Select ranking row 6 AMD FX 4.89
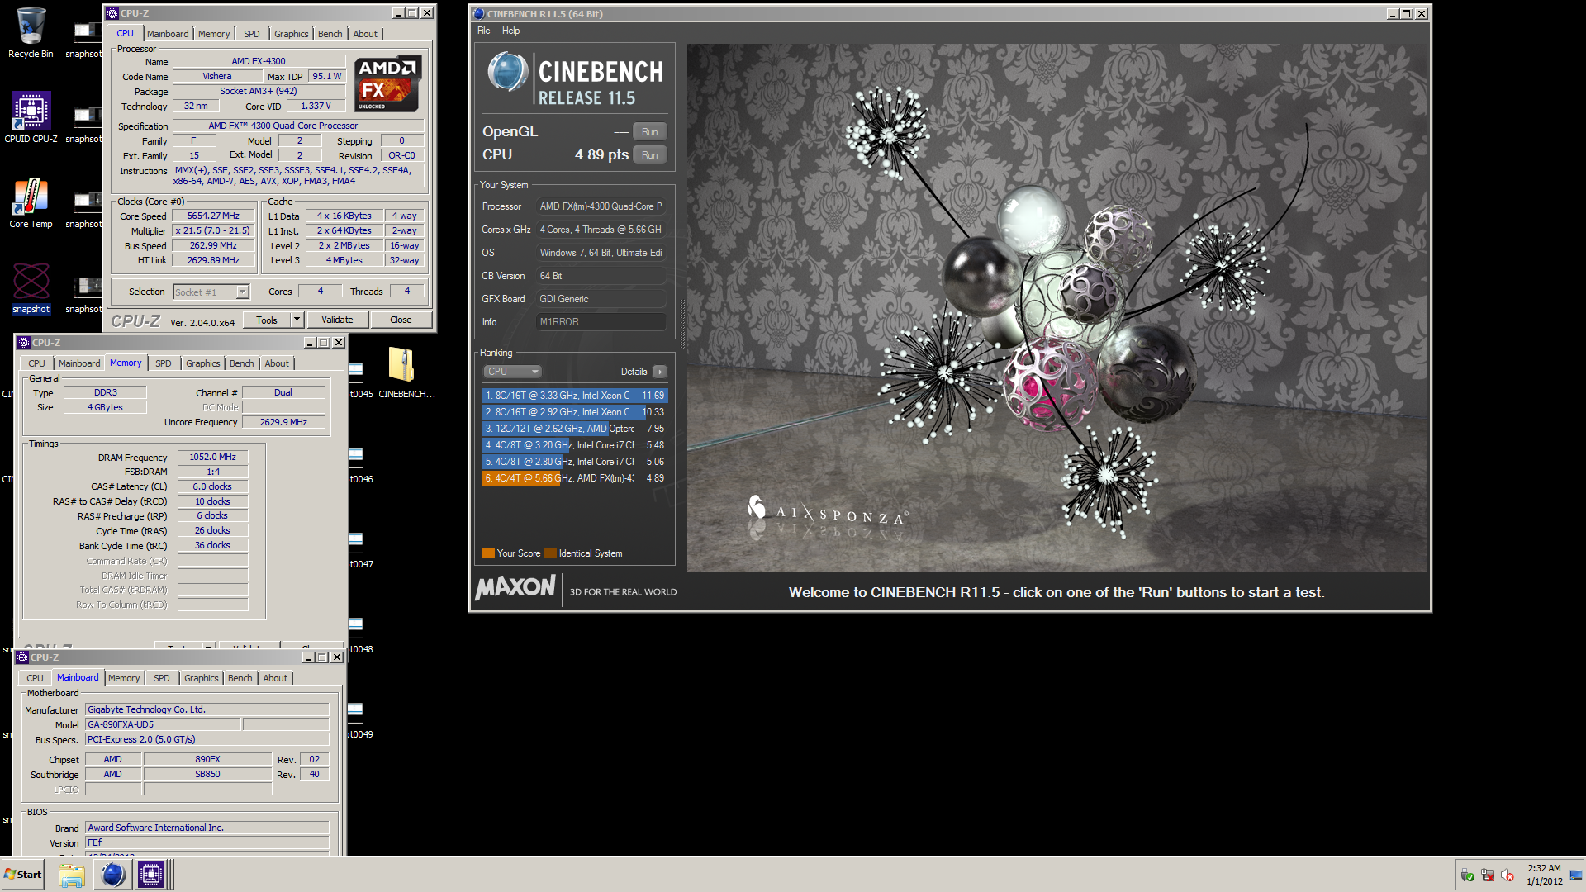The width and height of the screenshot is (1586, 892). pos(574,478)
